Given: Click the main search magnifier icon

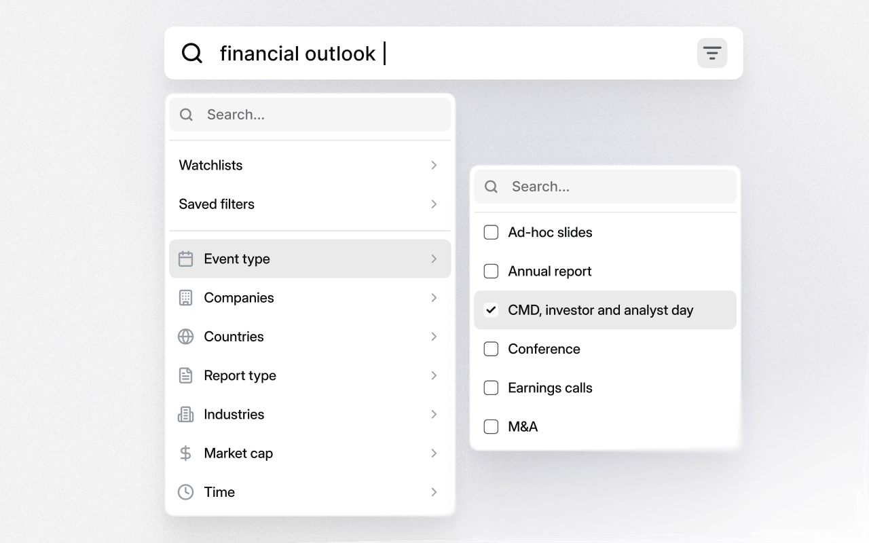Looking at the screenshot, I should [192, 53].
